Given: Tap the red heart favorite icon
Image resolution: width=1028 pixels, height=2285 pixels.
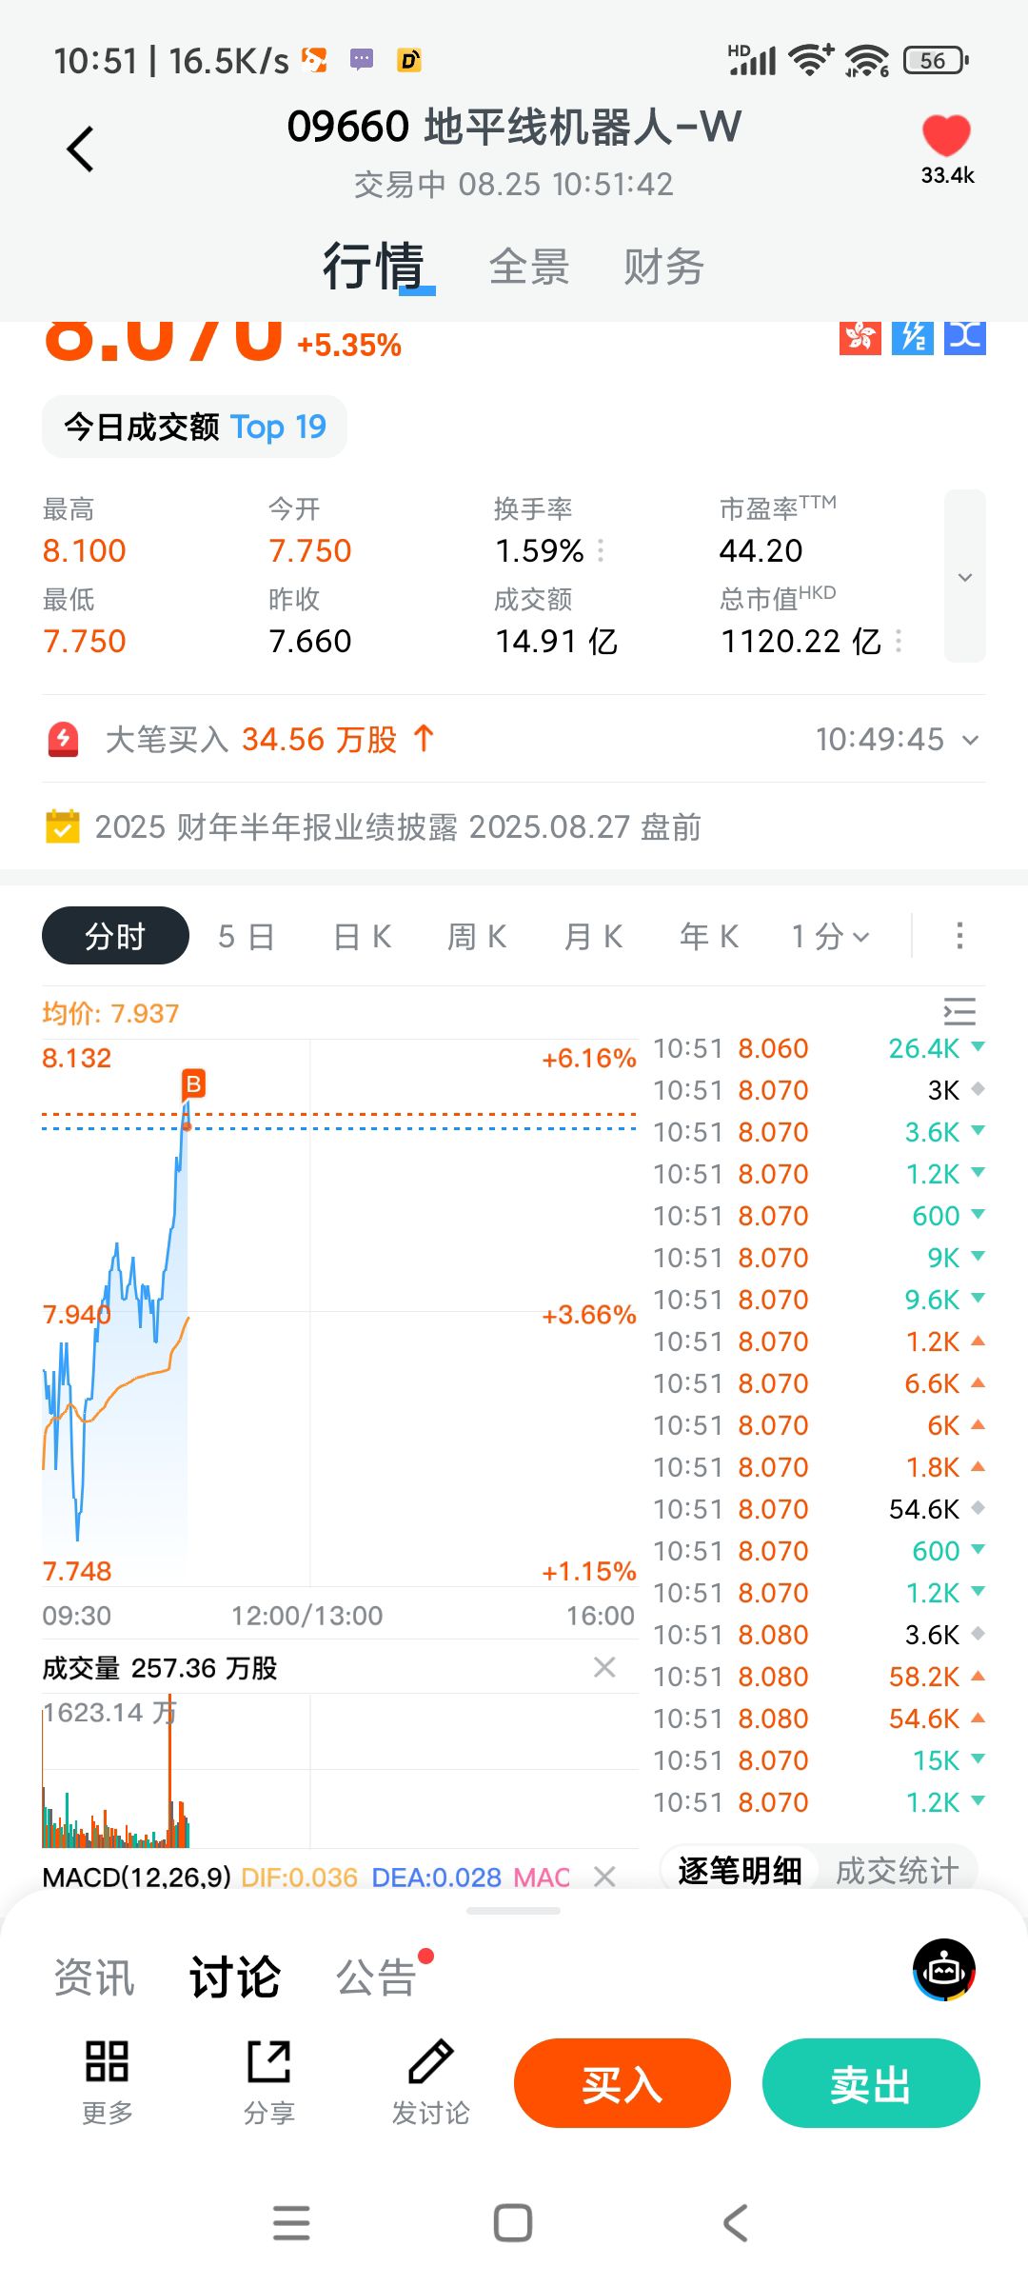Looking at the screenshot, I should click(x=946, y=136).
